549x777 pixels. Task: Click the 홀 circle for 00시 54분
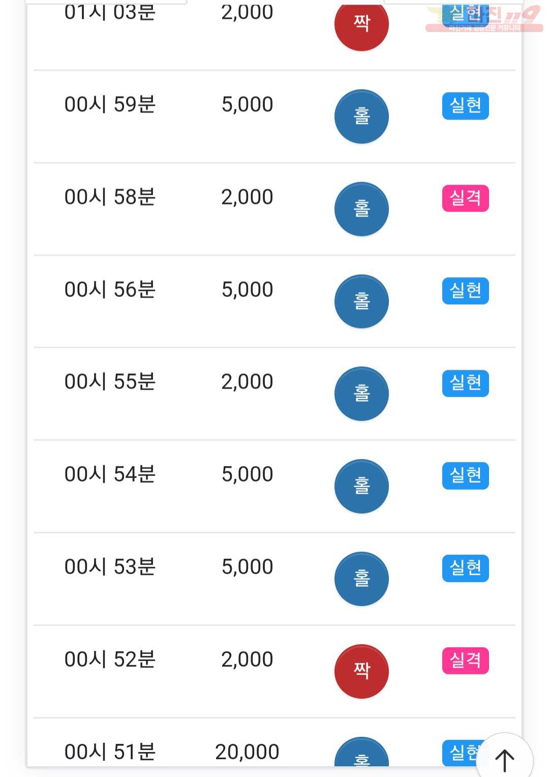[361, 486]
